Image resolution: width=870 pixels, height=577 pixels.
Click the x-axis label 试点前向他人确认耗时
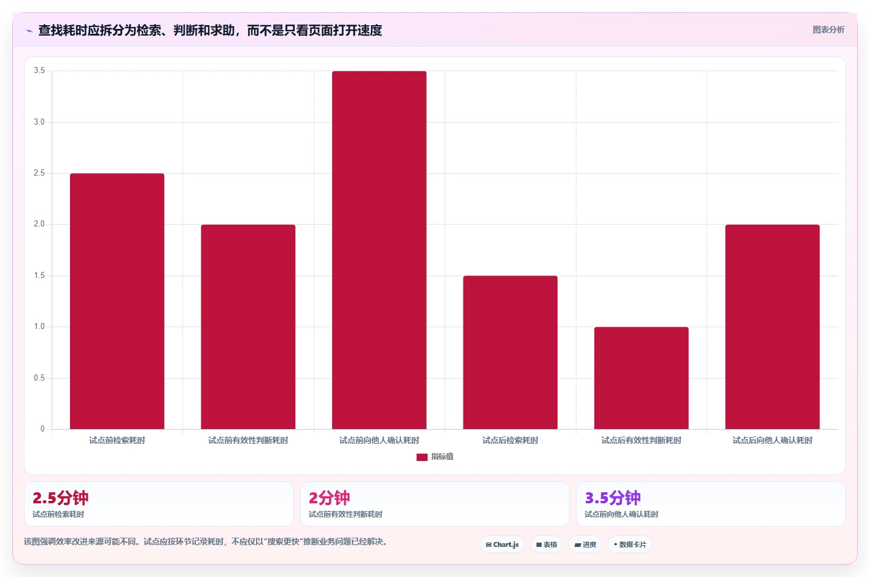coord(379,441)
